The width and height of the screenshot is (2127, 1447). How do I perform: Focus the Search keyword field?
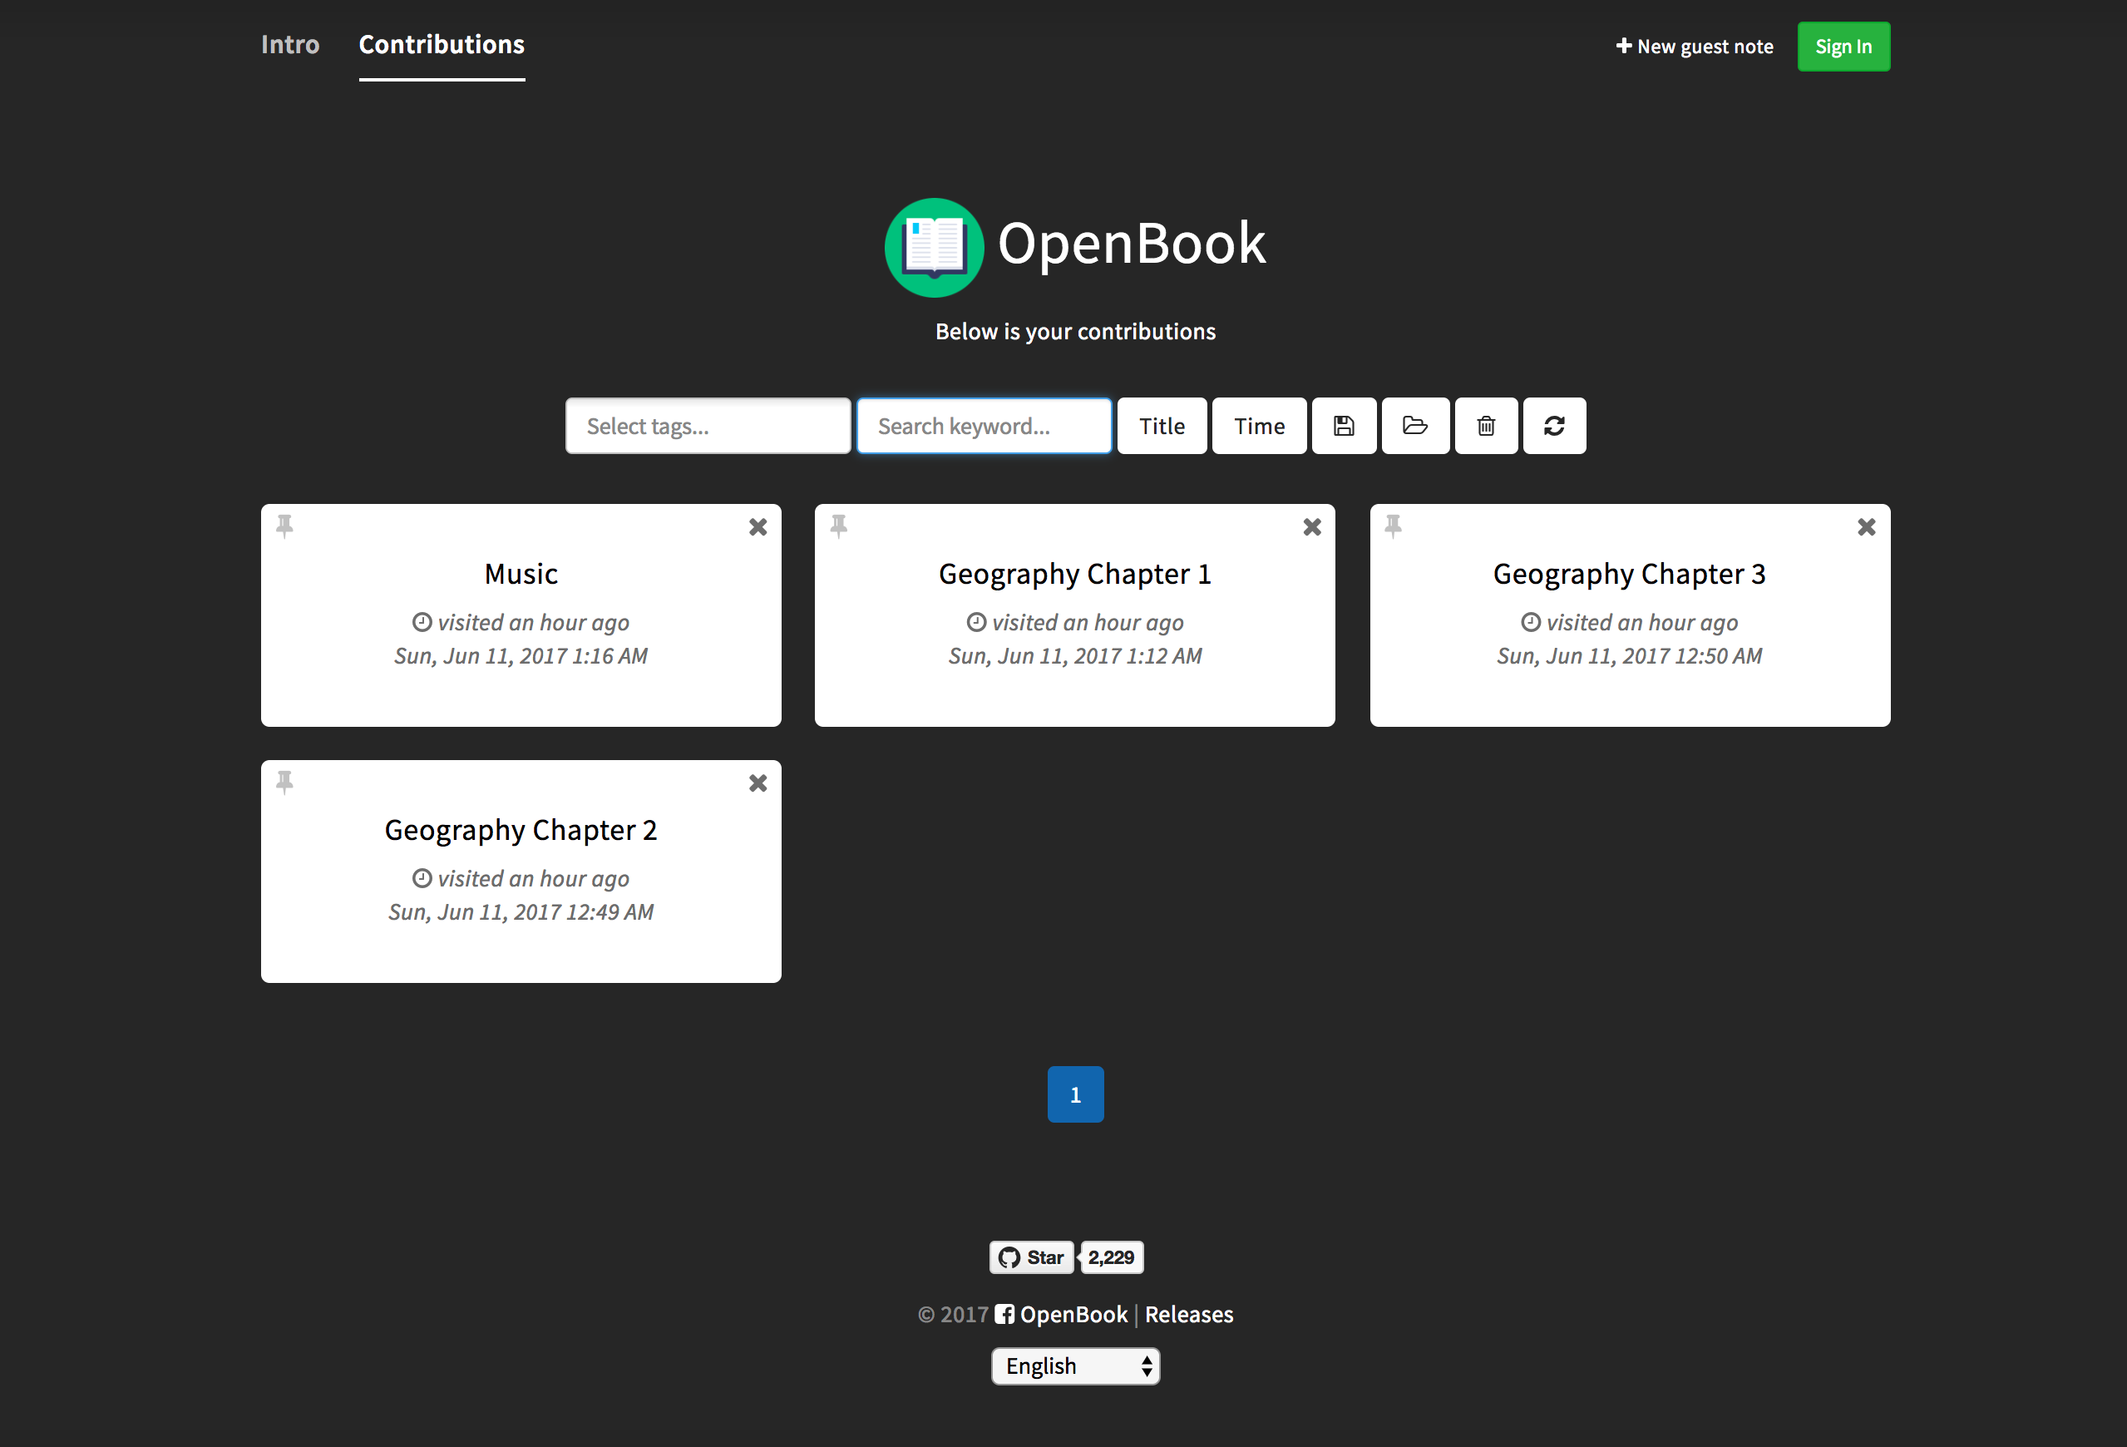984,426
